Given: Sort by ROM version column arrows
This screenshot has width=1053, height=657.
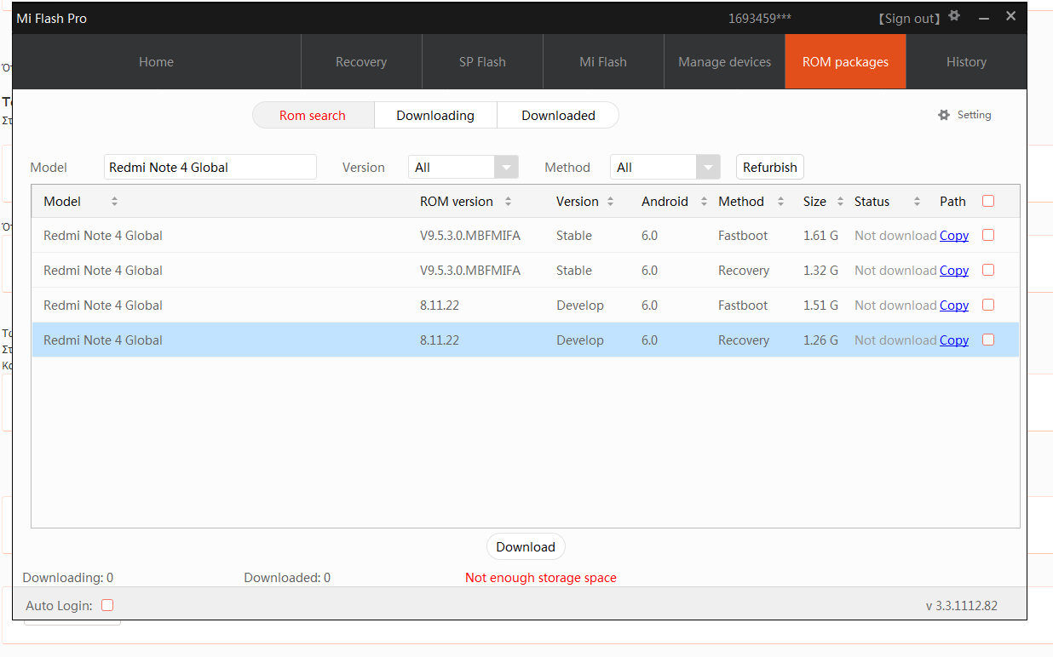Looking at the screenshot, I should pos(508,202).
